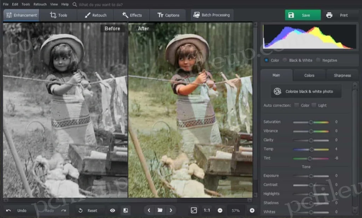Open the Tools menu
362x218 pixels.
(x=25, y=4)
